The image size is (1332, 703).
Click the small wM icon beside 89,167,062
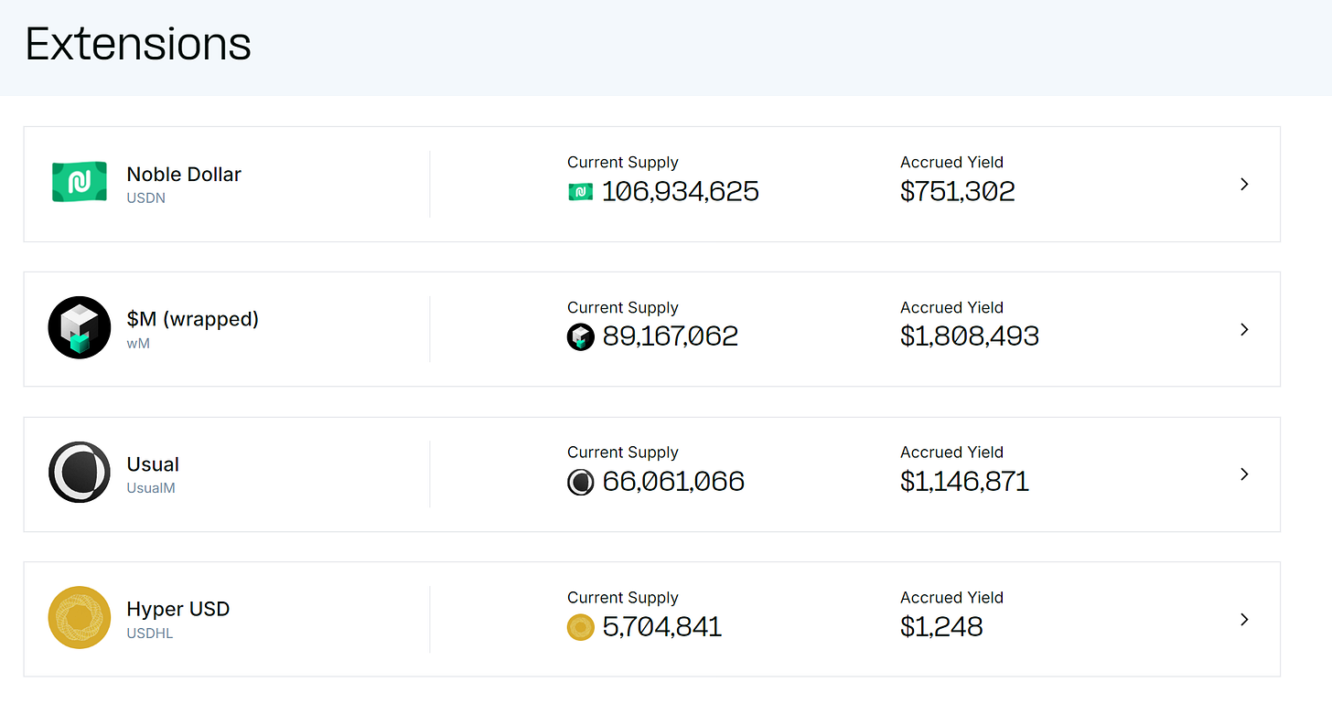(581, 336)
